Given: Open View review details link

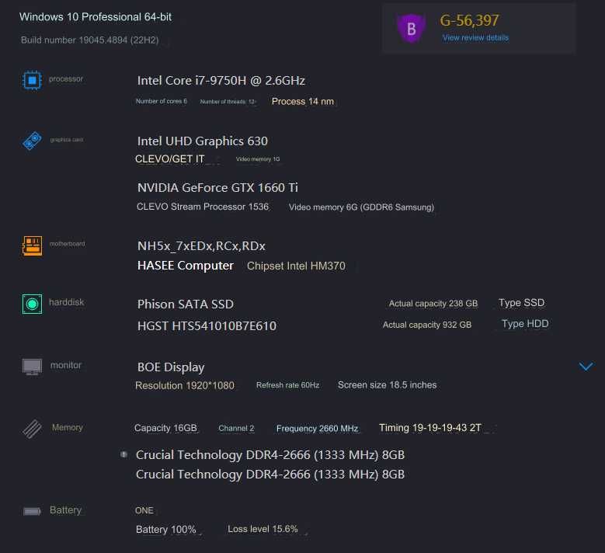Looking at the screenshot, I should tap(475, 38).
